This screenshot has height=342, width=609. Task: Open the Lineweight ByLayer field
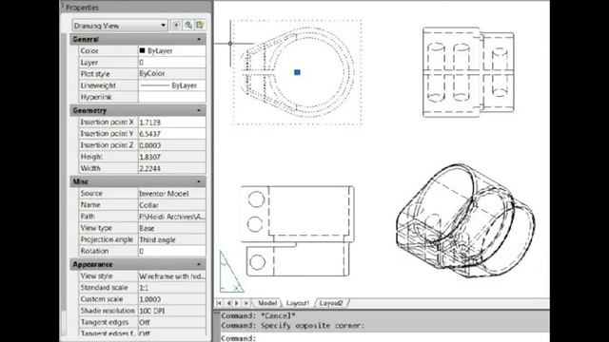tap(172, 85)
